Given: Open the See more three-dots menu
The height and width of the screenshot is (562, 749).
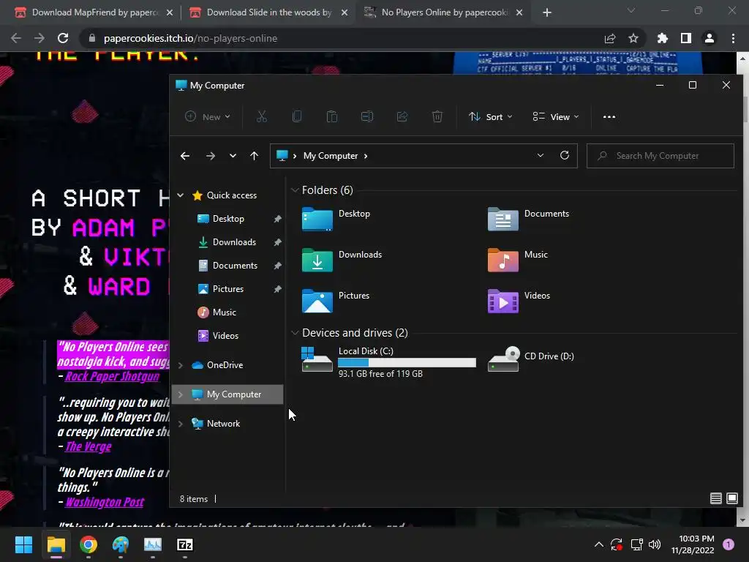Looking at the screenshot, I should (x=609, y=116).
